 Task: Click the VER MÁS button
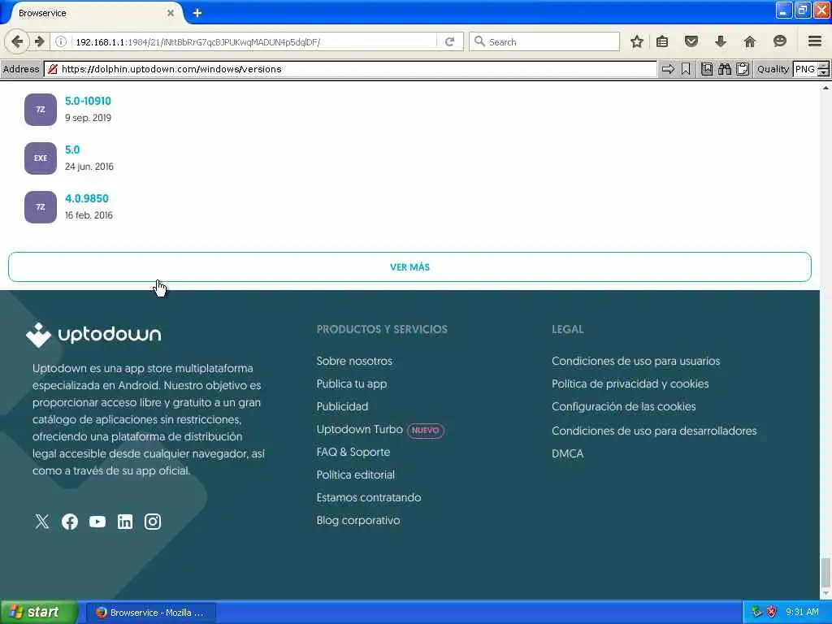[409, 266]
